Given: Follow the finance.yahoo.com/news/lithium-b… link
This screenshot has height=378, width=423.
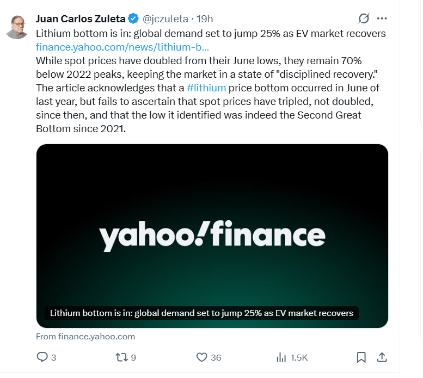Looking at the screenshot, I should coord(122,46).
